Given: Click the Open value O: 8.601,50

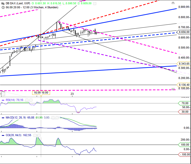Looking at the screenshot, I should coord(39,3).
